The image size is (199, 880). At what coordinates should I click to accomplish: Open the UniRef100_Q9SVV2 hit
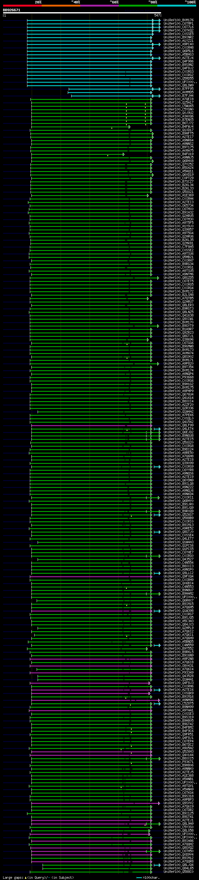click(x=178, y=804)
